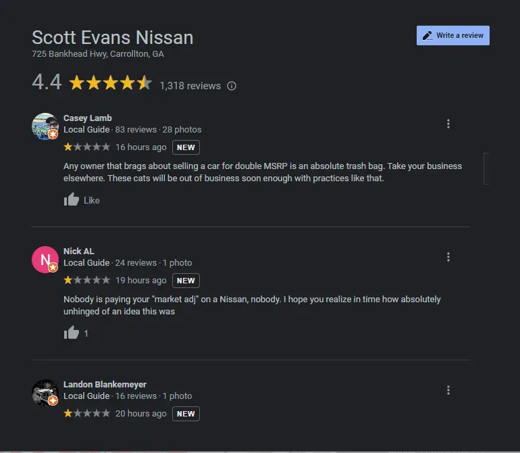The width and height of the screenshot is (520, 453).
Task: Open Nick AL's three-dot options menu
Action: click(x=448, y=257)
